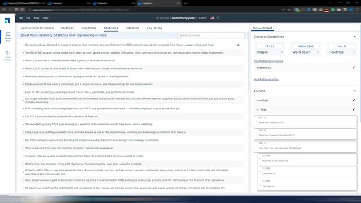Open the File menu
The image size is (361, 203).
point(20,18)
